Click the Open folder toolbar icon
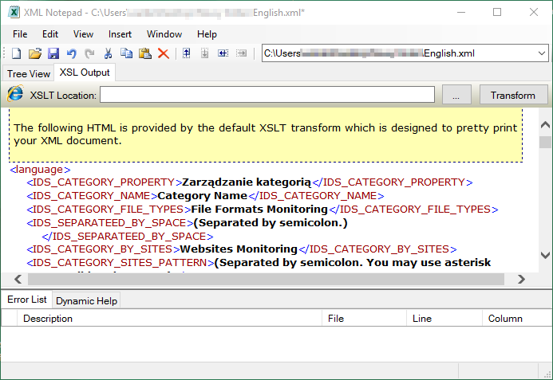Screen dimensions: 553x380 coord(35,53)
